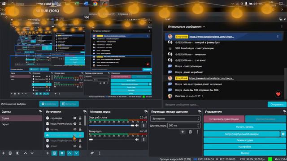Viewport: 287px width, 161px height.
Task: Toggle the lock on the https://nightdev source
Action: tap(80, 140)
